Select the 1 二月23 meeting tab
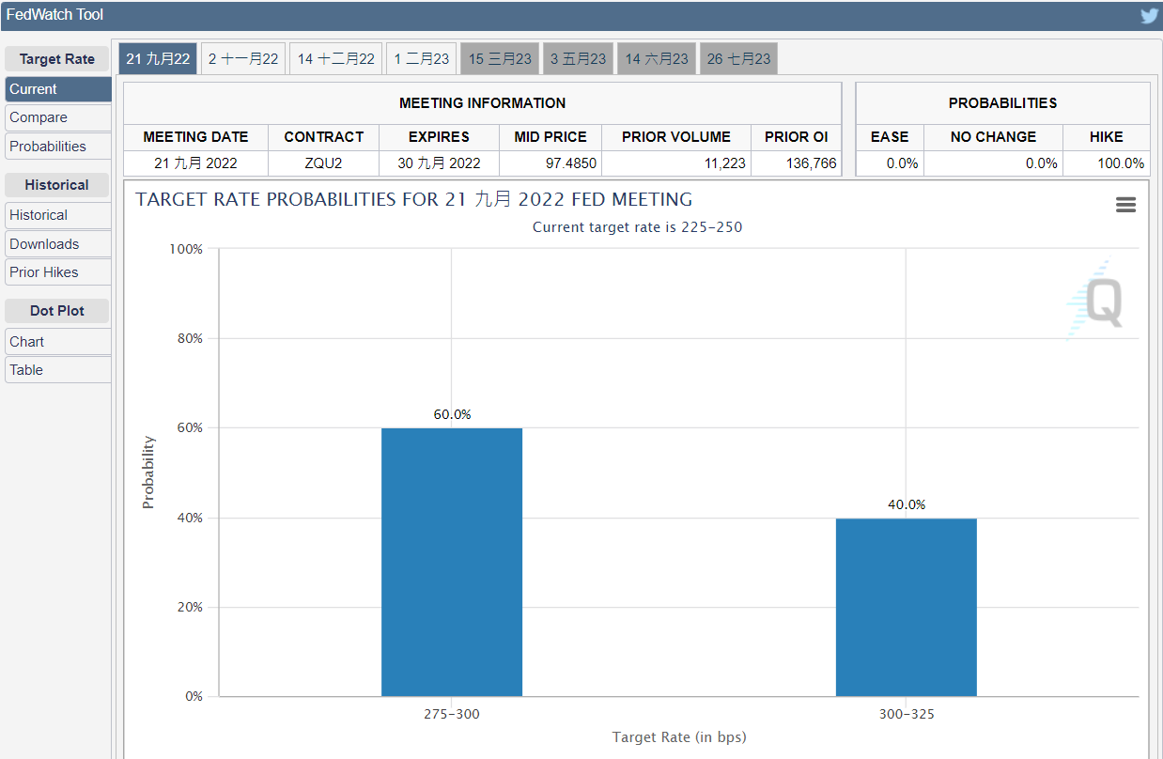 click(422, 58)
